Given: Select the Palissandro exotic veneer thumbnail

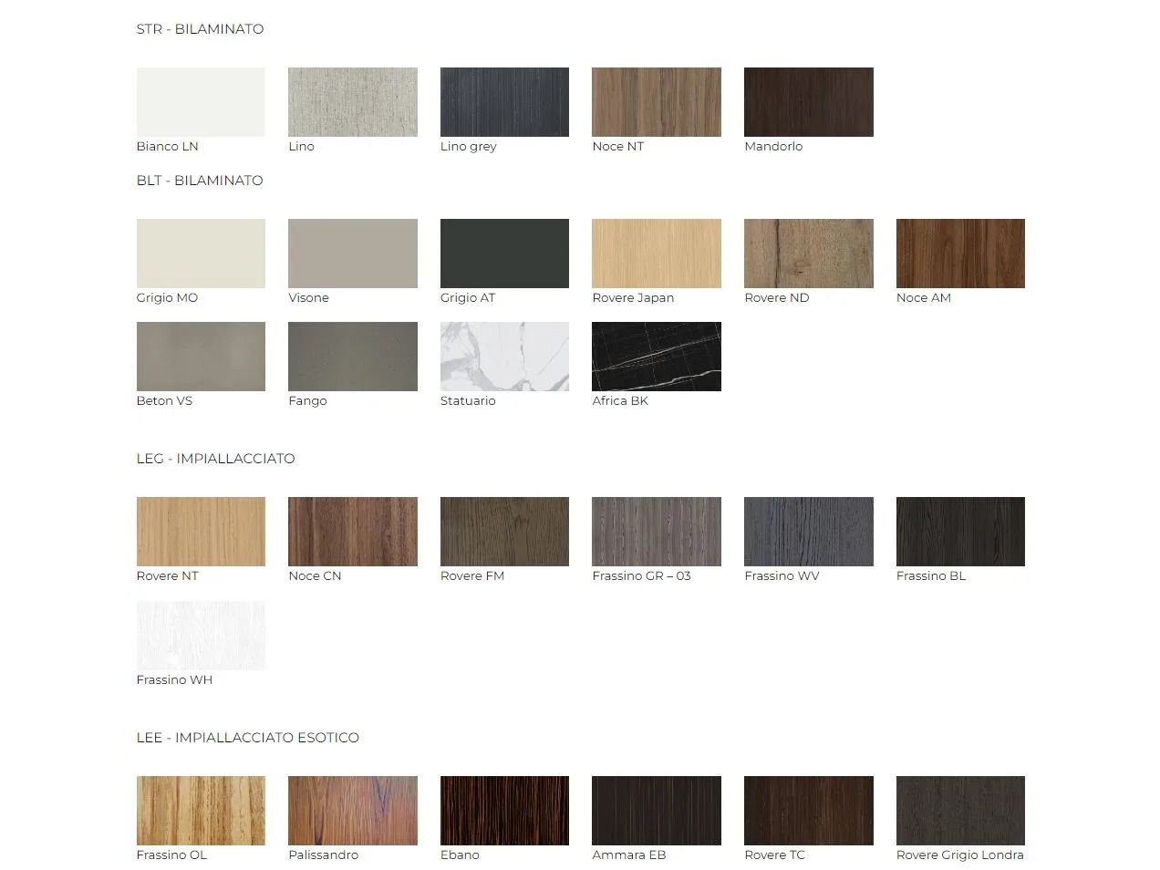Looking at the screenshot, I should point(352,811).
